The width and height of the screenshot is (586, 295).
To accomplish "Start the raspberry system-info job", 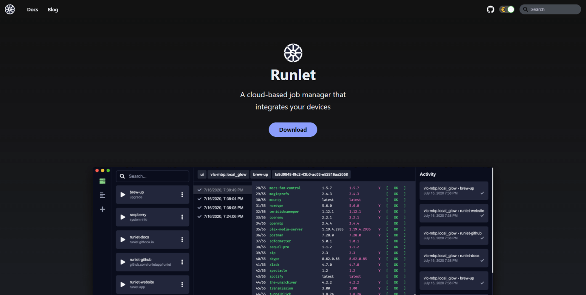I will click(123, 217).
